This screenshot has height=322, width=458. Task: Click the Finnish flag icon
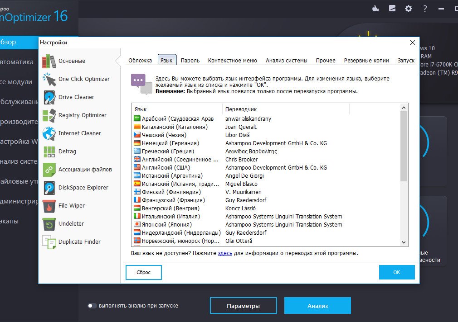[x=137, y=192]
